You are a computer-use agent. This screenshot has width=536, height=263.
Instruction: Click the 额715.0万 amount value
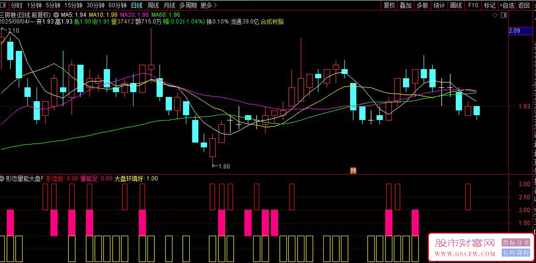[x=148, y=22]
